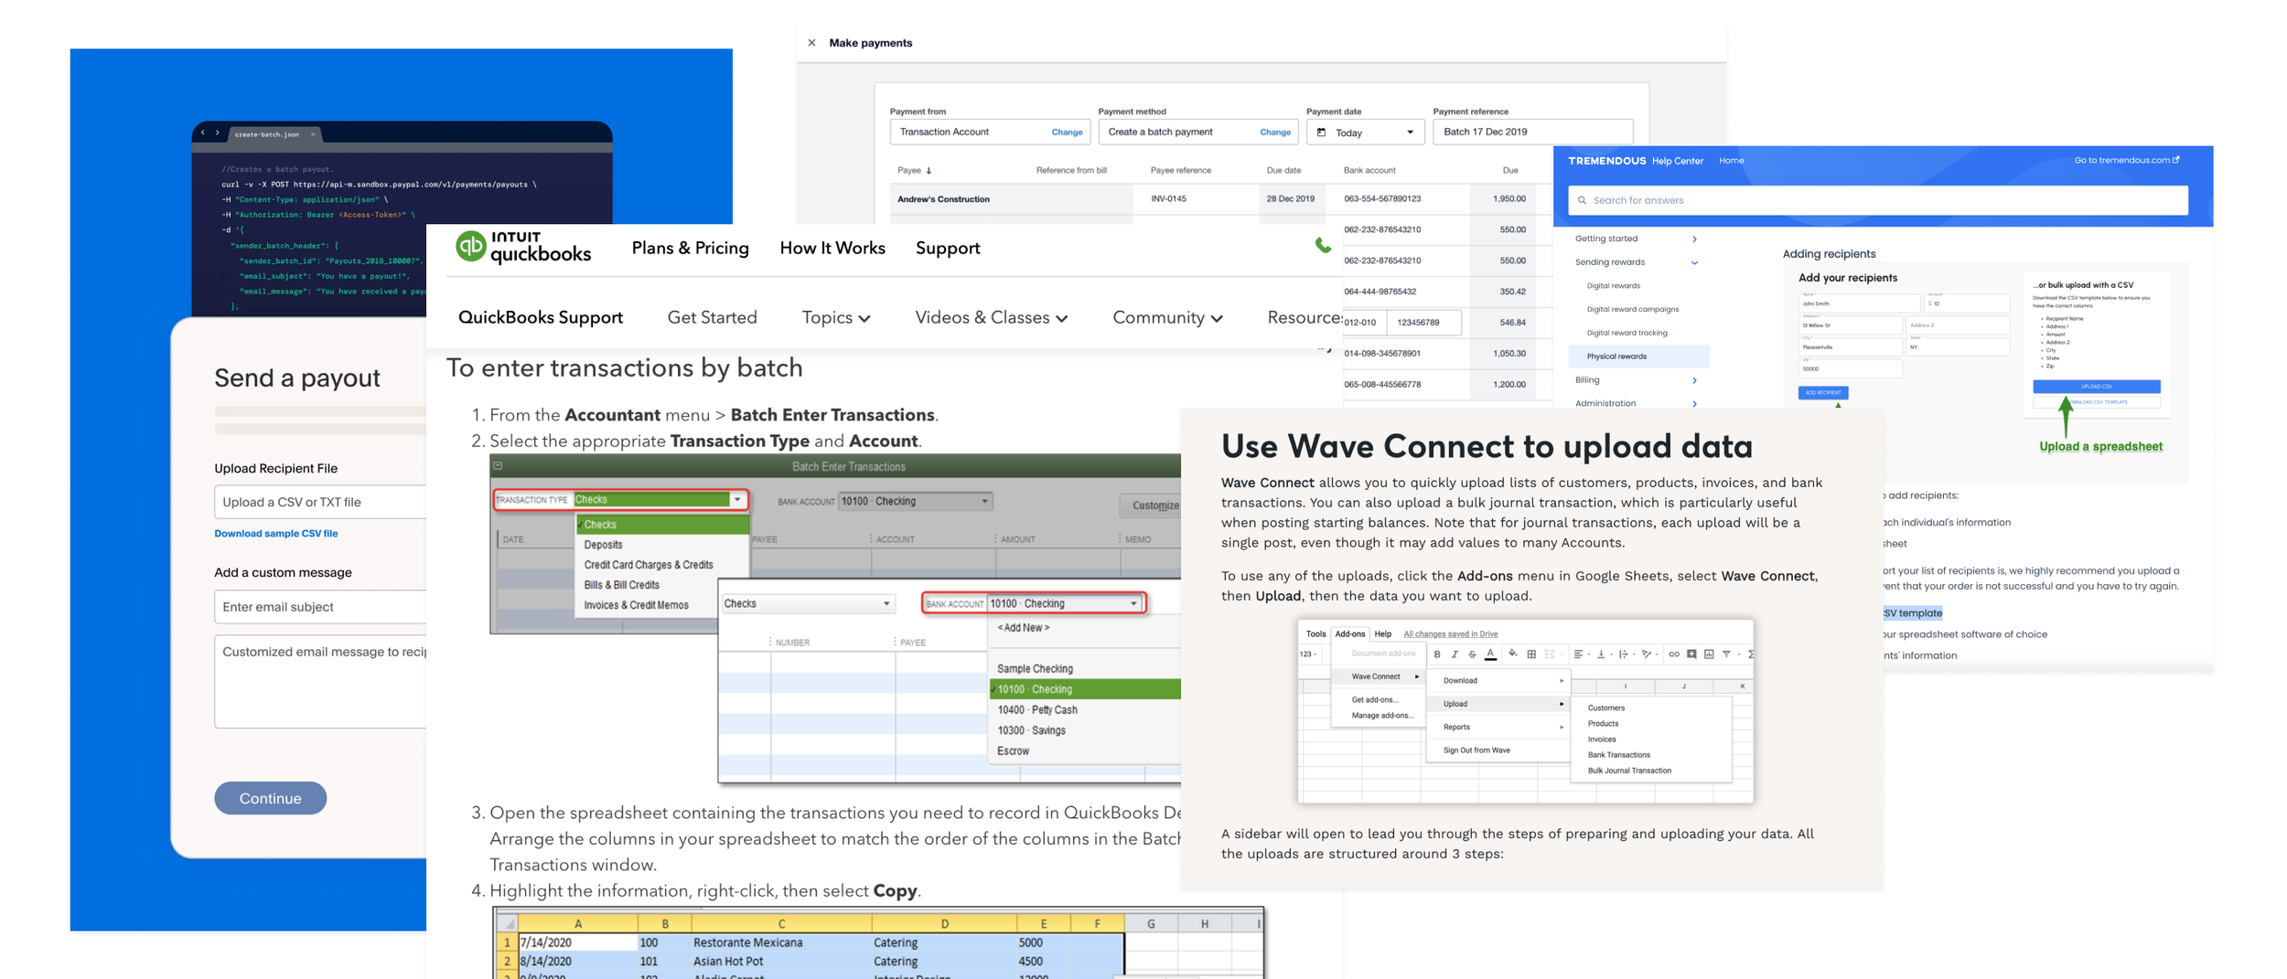This screenshot has height=979, width=2287.
Task: Expand the Community menu
Action: click(x=1167, y=317)
